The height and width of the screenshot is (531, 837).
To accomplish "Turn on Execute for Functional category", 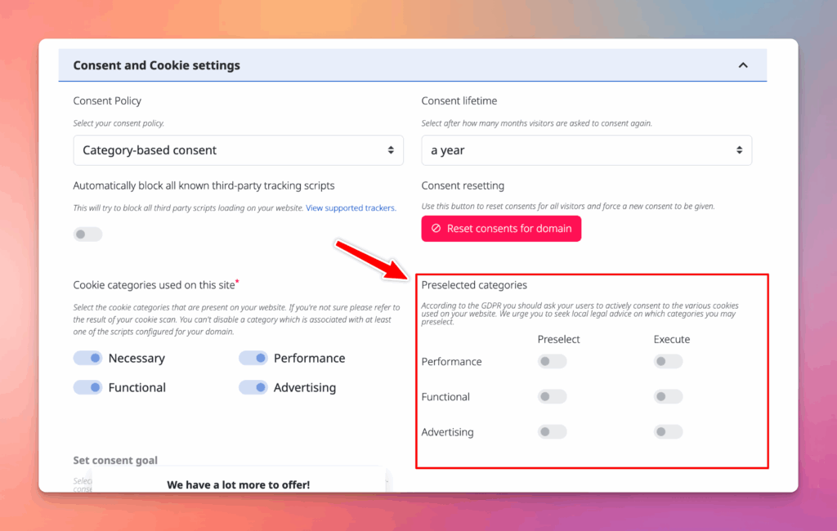I will tap(668, 397).
